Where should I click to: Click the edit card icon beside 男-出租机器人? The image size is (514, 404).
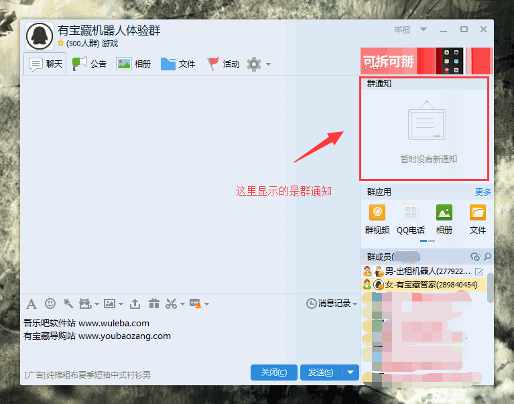pyautogui.click(x=479, y=271)
